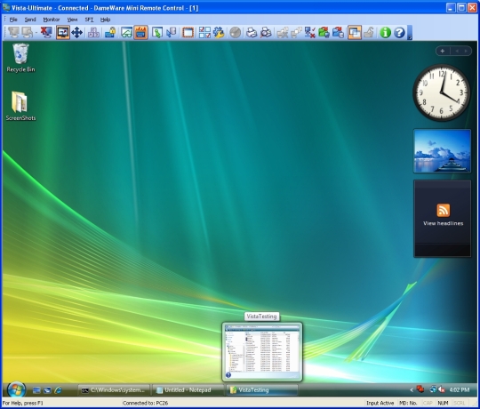Click the network tray icon

click(433, 389)
